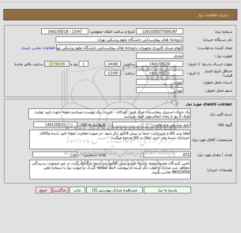Click remaining days field showing 1
The height and width of the screenshot is (233, 241).
(x=84, y=64)
